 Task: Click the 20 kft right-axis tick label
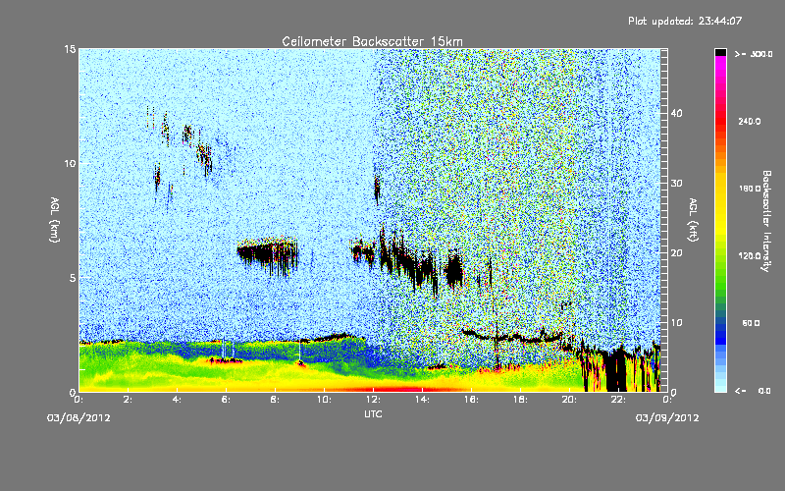point(676,252)
